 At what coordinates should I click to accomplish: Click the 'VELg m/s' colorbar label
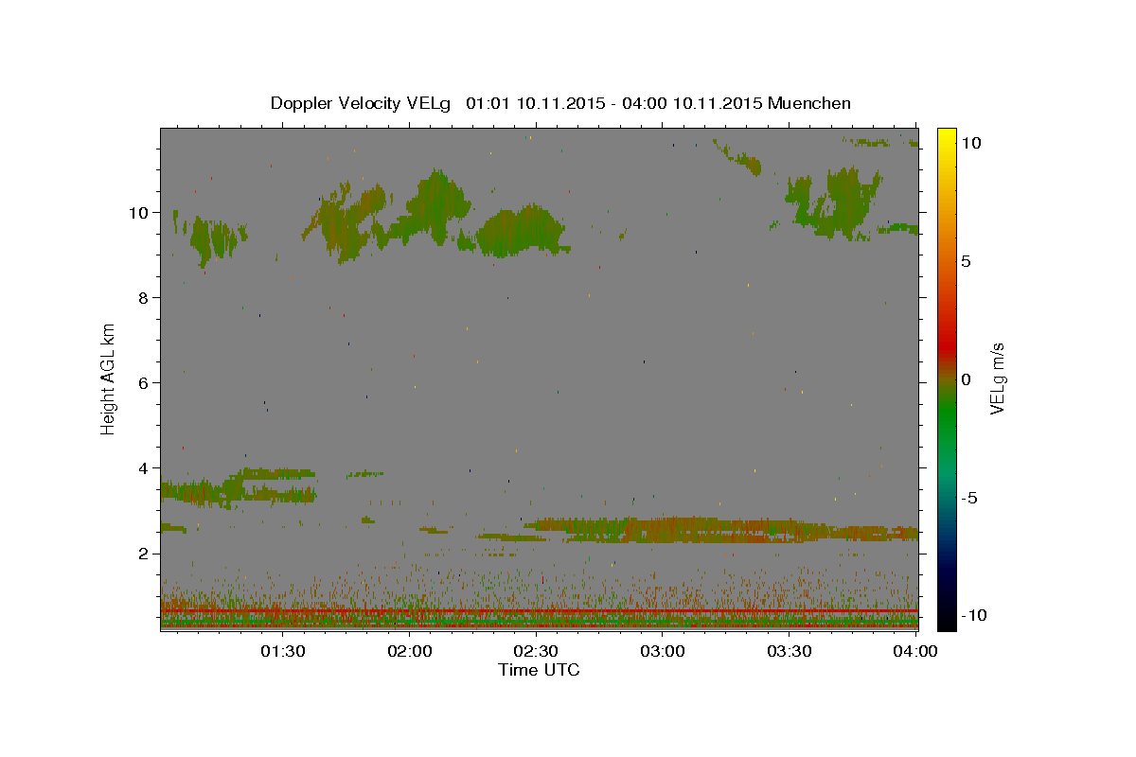pyautogui.click(x=997, y=378)
